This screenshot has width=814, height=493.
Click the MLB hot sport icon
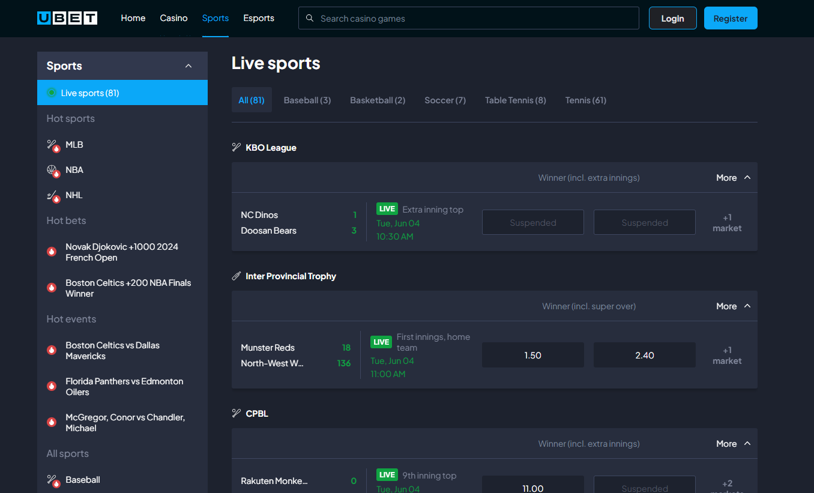point(53,145)
